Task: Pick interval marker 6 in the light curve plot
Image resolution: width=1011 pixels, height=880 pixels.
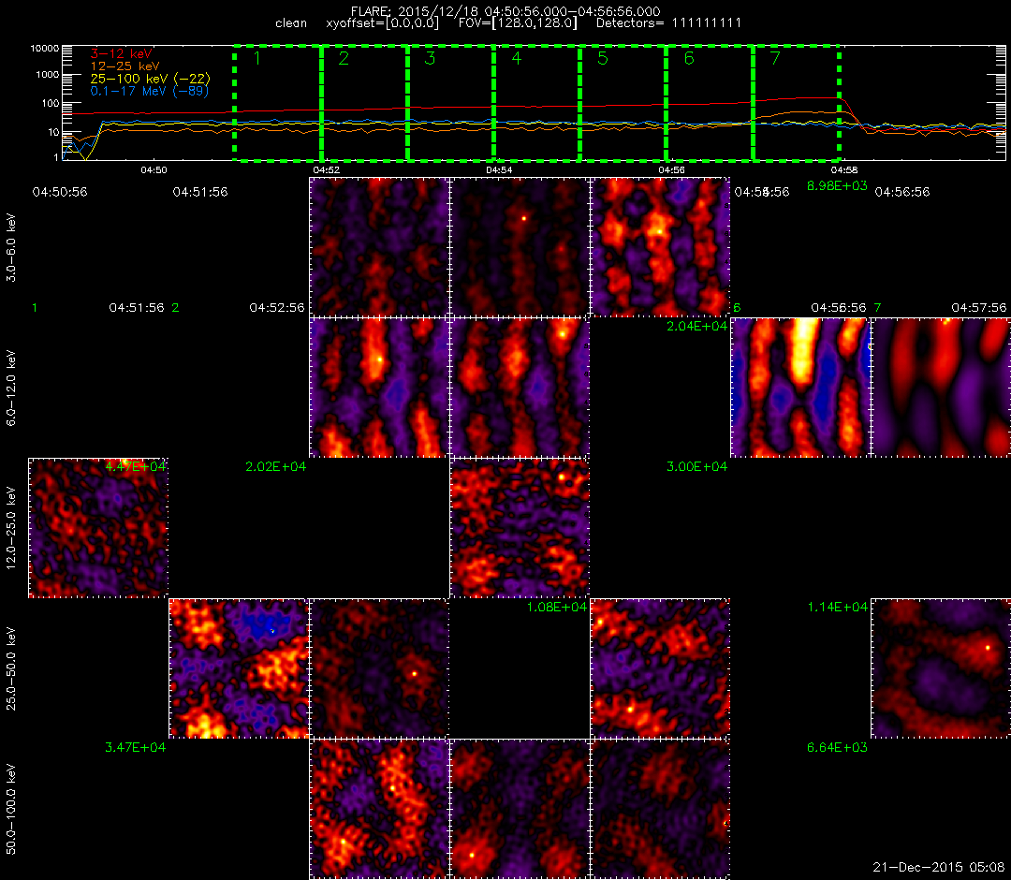Action: 689,59
